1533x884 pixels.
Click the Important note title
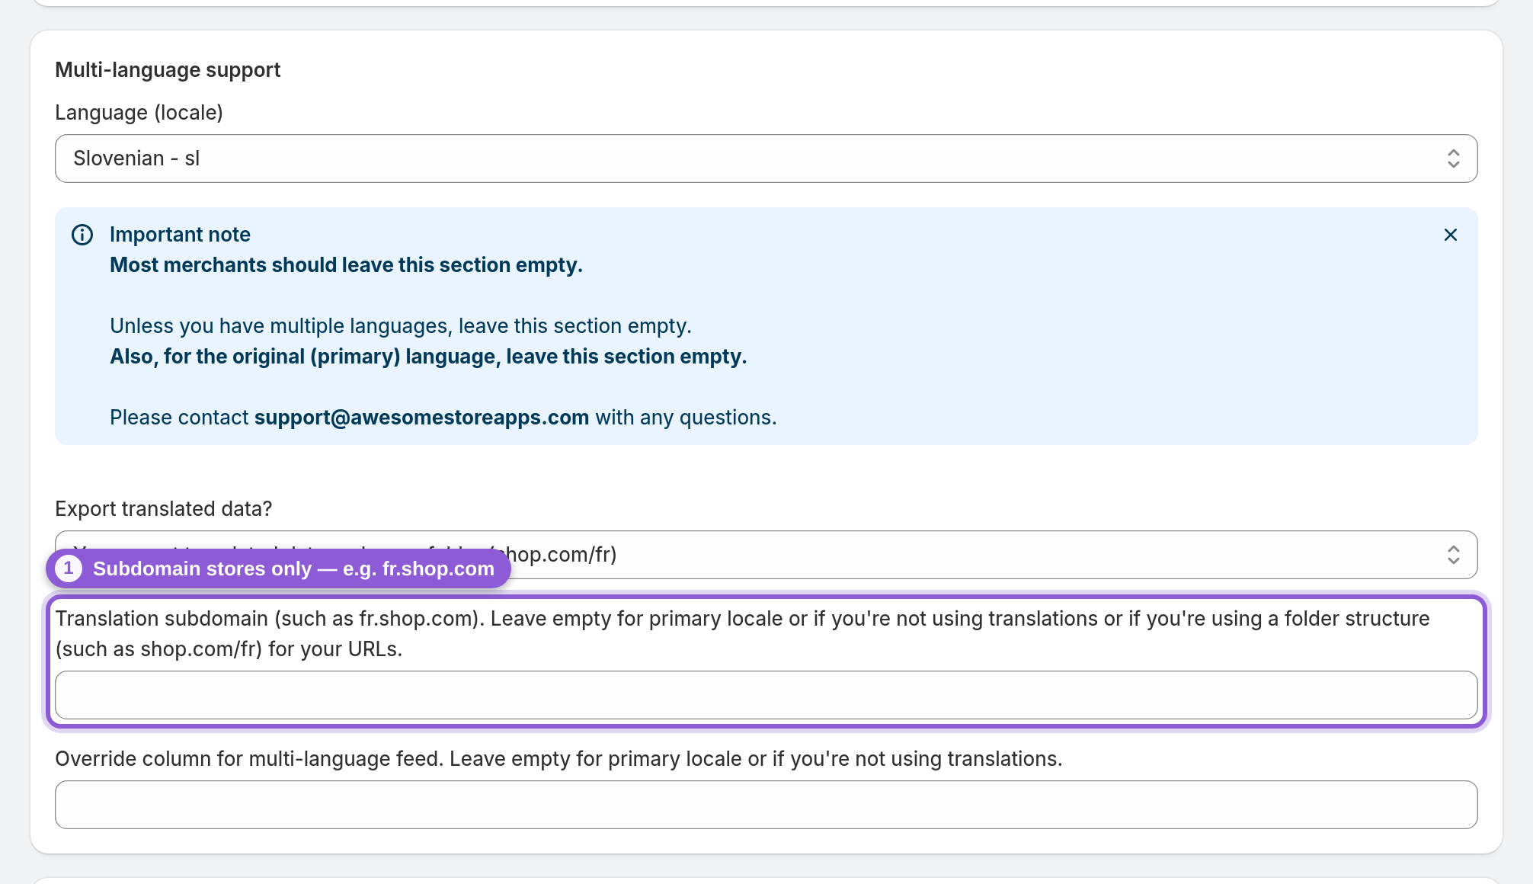180,235
